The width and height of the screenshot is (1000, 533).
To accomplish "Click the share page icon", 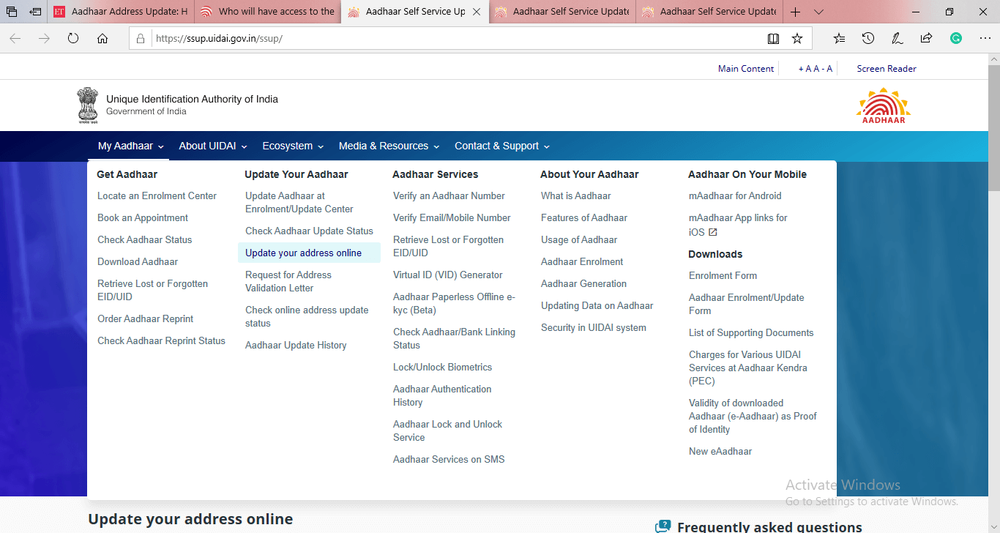I will pyautogui.click(x=926, y=39).
